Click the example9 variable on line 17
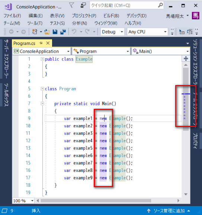202x215 pixels. click(83, 178)
